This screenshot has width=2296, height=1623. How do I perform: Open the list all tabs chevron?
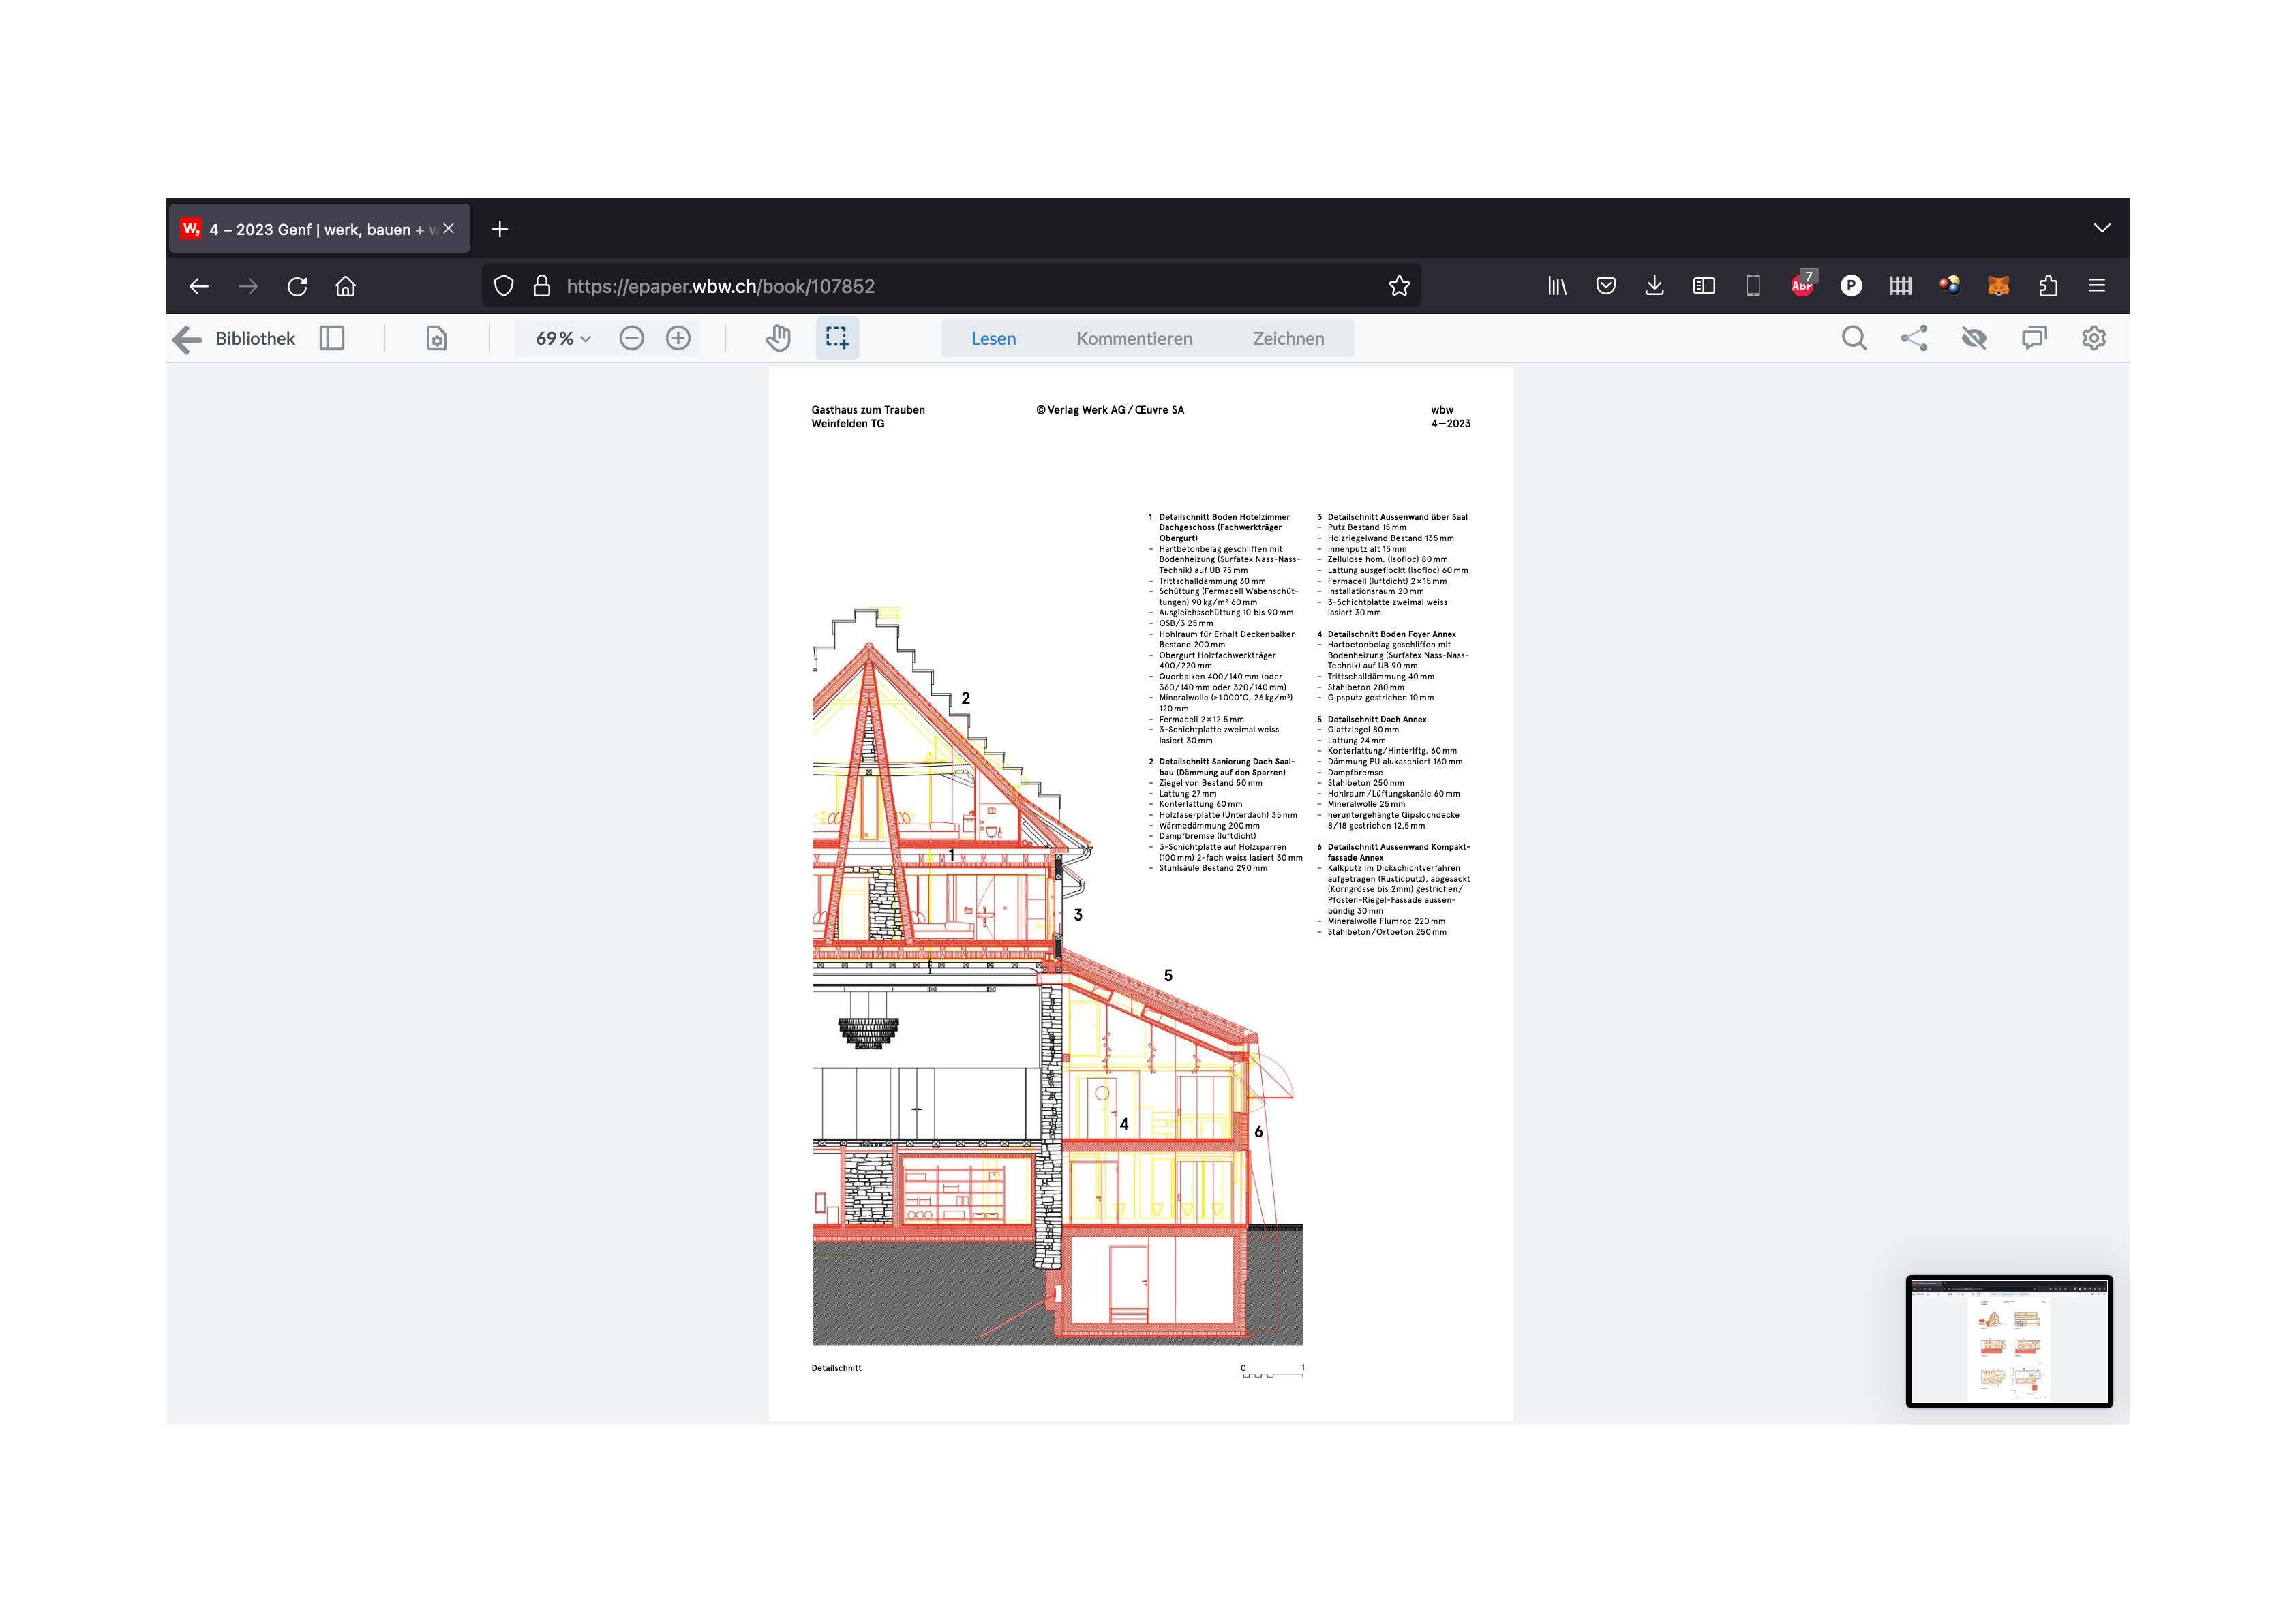click(2102, 229)
